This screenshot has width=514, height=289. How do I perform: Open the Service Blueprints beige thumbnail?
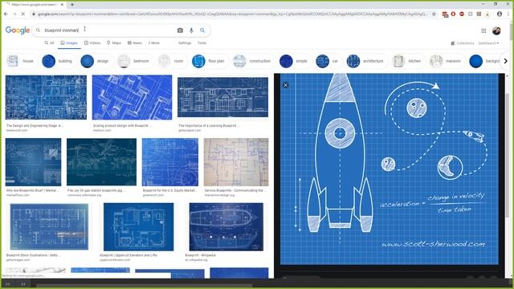coord(236,162)
